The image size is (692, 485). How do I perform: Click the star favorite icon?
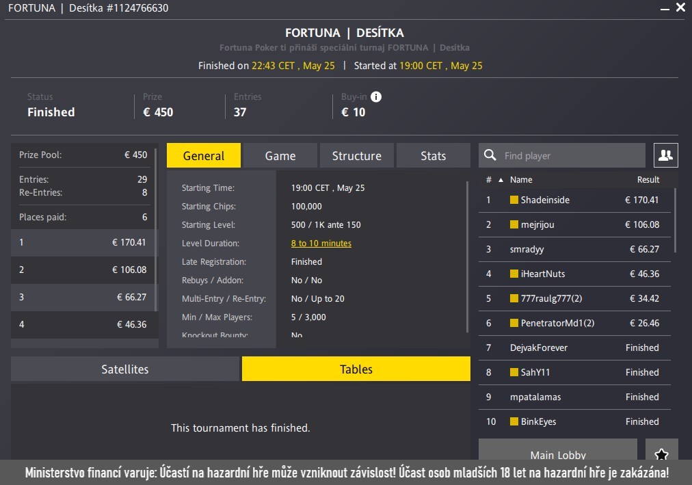pos(661,454)
